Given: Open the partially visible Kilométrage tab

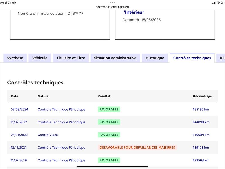Looking at the screenshot, I should (x=221, y=58).
